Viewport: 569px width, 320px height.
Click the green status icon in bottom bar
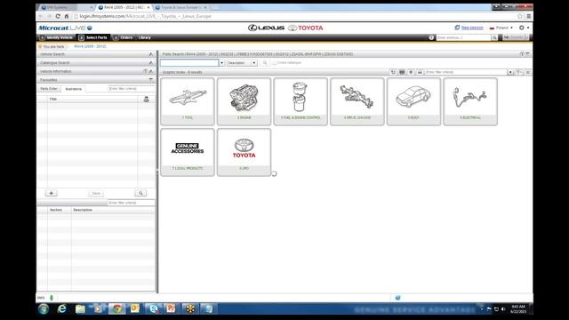[x=52, y=298]
